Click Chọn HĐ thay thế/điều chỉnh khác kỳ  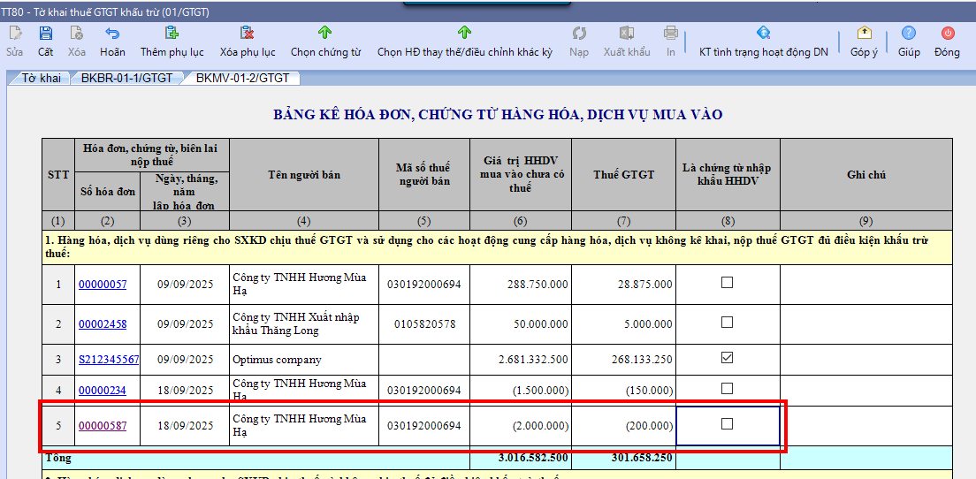pyautogui.click(x=464, y=34)
